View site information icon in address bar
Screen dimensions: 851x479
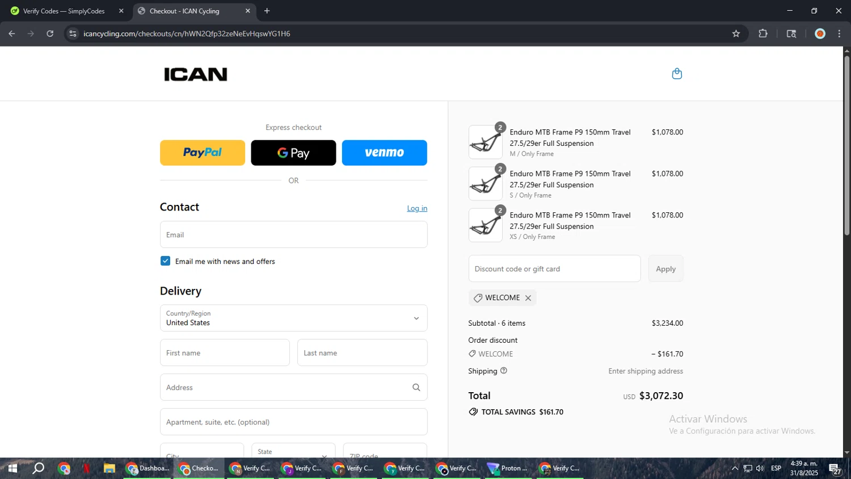[73, 33]
